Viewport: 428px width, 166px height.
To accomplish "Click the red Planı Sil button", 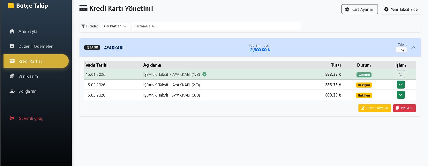I will (x=404, y=108).
